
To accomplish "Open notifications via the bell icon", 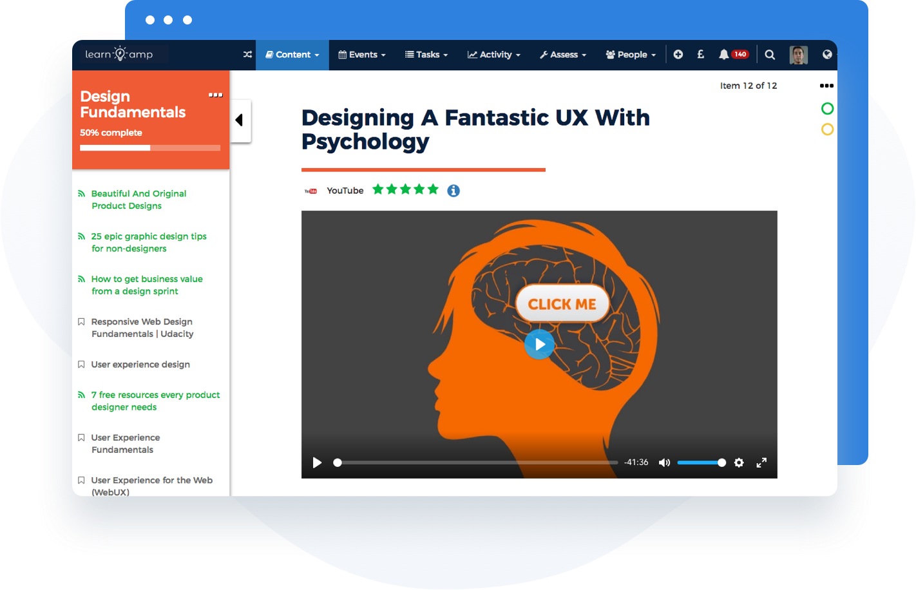I will pyautogui.click(x=724, y=55).
